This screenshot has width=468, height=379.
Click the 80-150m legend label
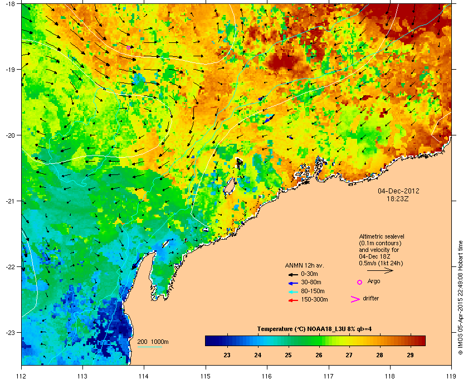coord(313,291)
